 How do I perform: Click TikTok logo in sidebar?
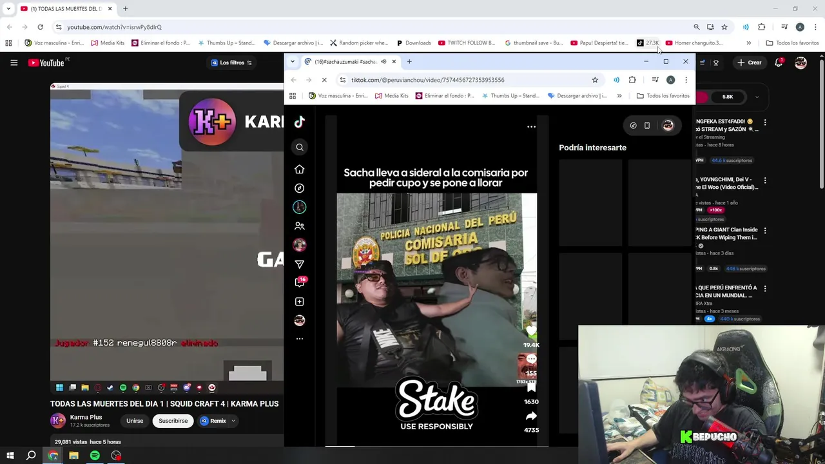pos(299,122)
